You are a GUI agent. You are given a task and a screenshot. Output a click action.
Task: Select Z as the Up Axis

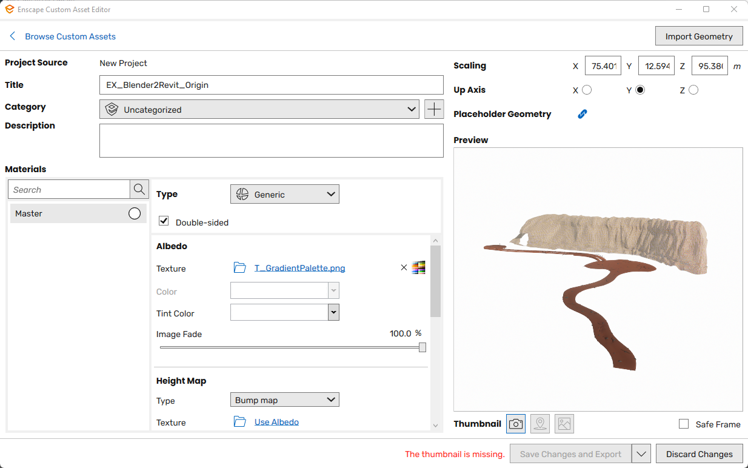pyautogui.click(x=693, y=90)
